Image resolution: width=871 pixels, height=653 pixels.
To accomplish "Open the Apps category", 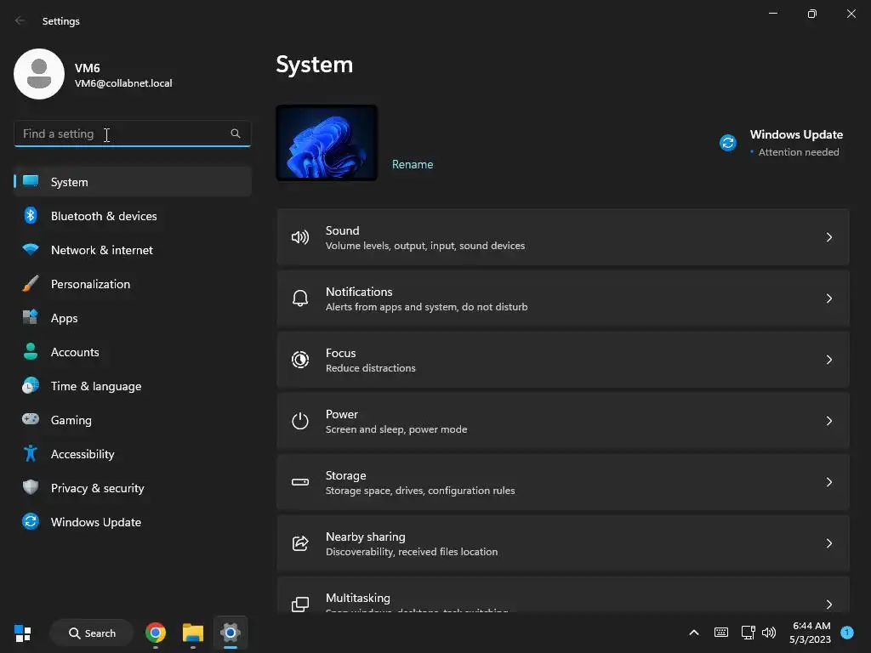I will 133,317.
